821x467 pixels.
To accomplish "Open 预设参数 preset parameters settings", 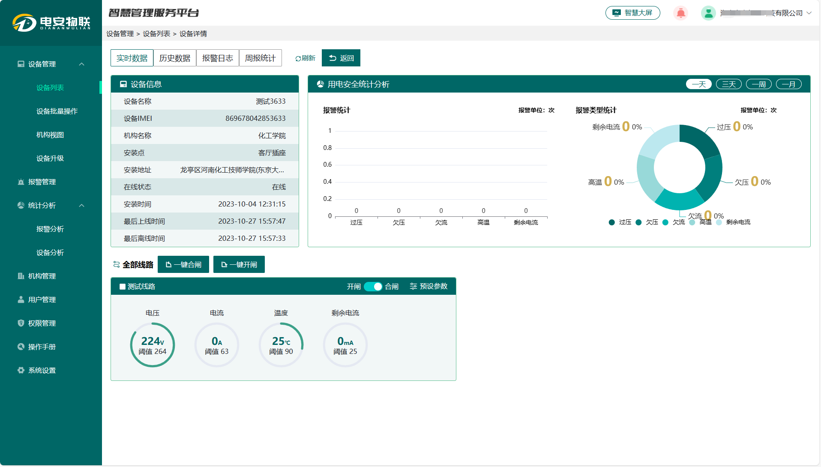I will 428,286.
